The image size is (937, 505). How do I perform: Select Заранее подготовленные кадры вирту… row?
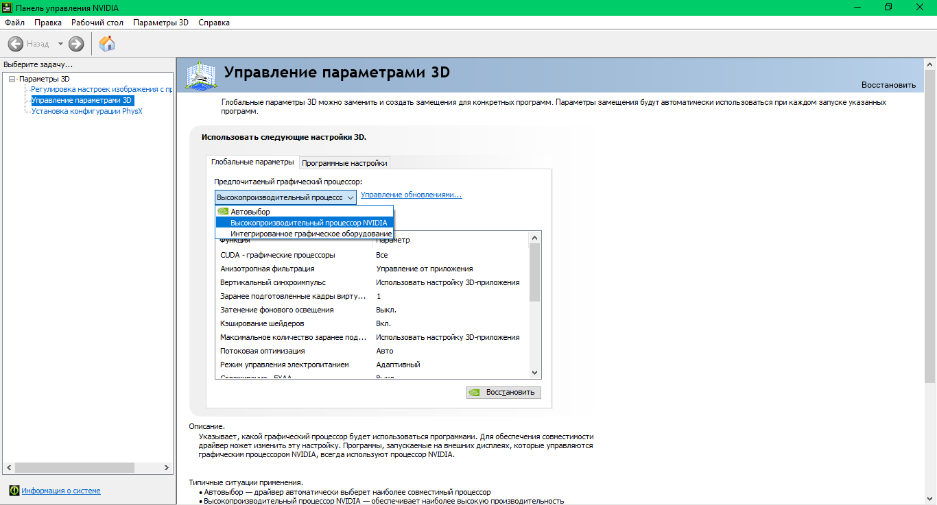pyautogui.click(x=372, y=296)
